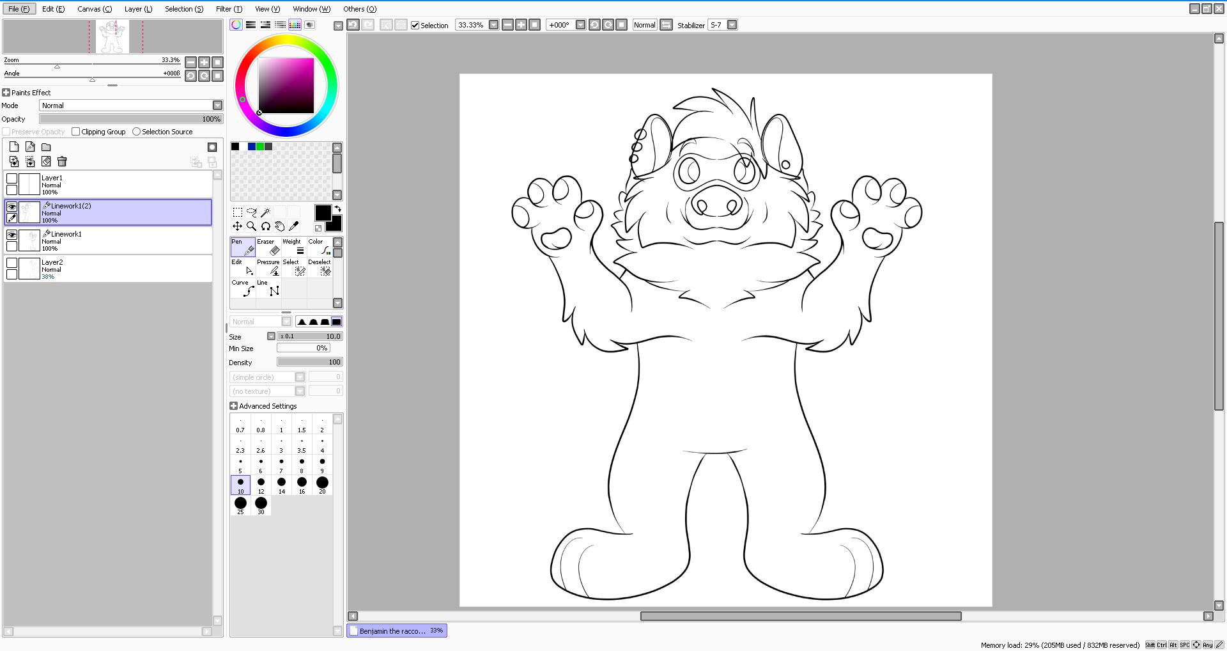Click the Undo arrow in toolbar

353,25
